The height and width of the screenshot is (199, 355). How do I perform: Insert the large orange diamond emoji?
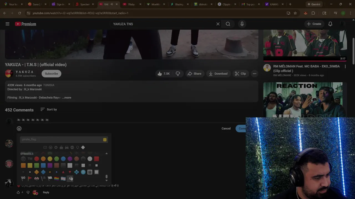37,172
